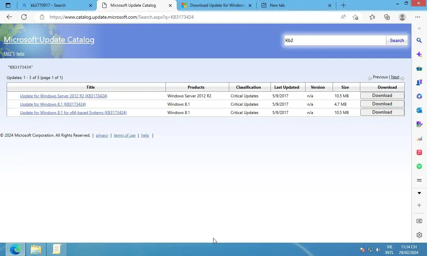The width and height of the screenshot is (427, 256).
Task: Open the tab actions menu icon
Action: (x=8, y=5)
